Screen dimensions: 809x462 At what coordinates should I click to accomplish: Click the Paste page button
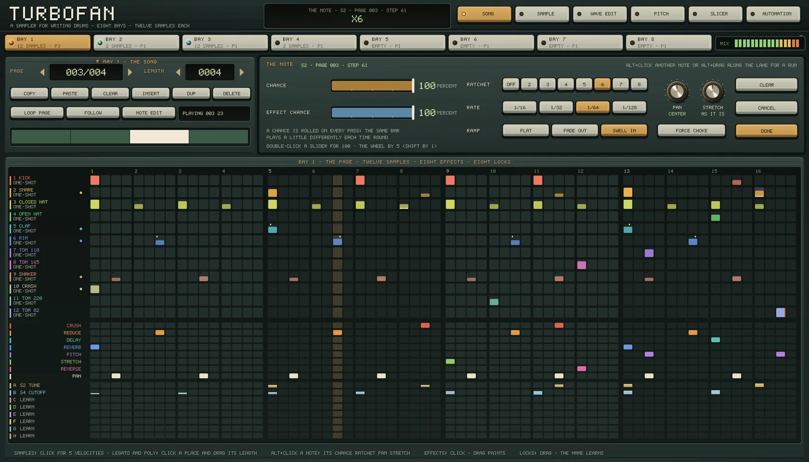click(x=70, y=93)
